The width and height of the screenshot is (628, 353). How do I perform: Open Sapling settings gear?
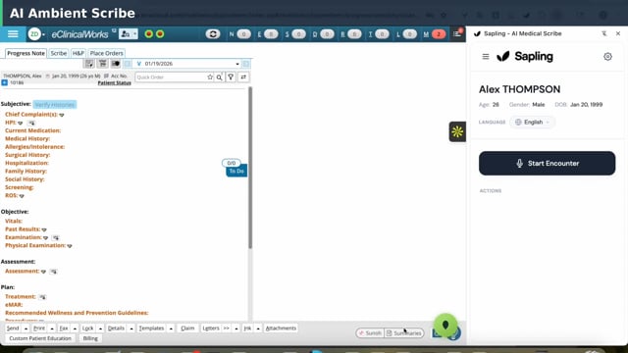(x=607, y=57)
